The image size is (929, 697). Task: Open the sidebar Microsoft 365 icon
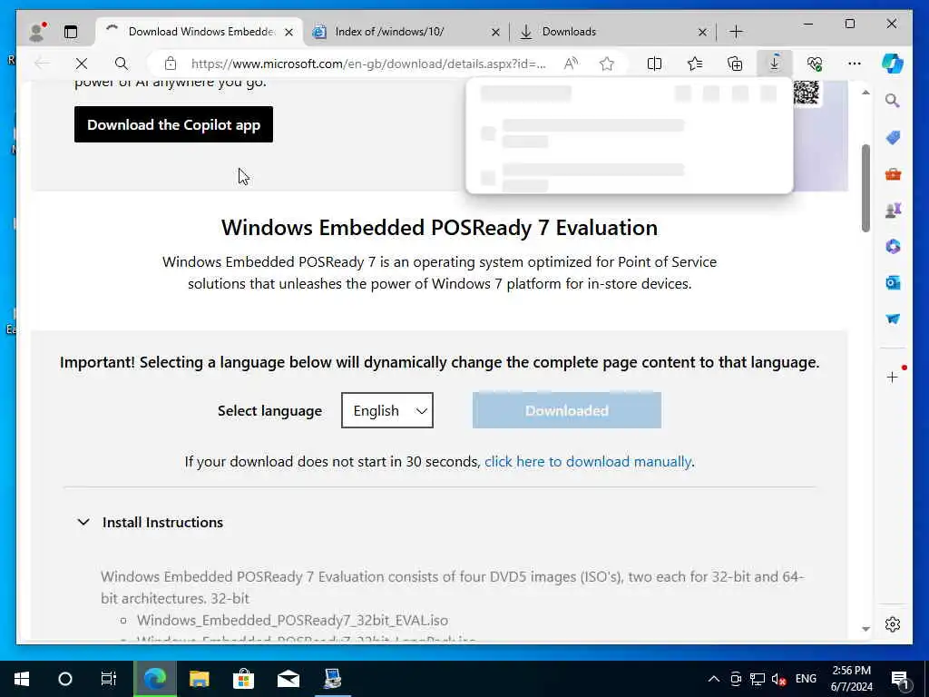pyautogui.click(x=893, y=247)
